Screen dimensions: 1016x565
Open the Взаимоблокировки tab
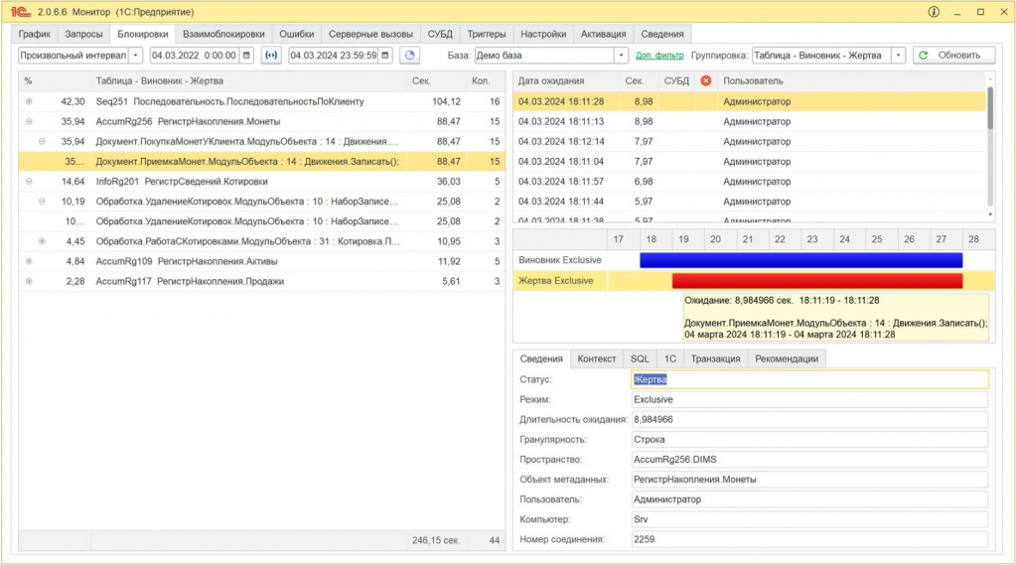coord(223,34)
